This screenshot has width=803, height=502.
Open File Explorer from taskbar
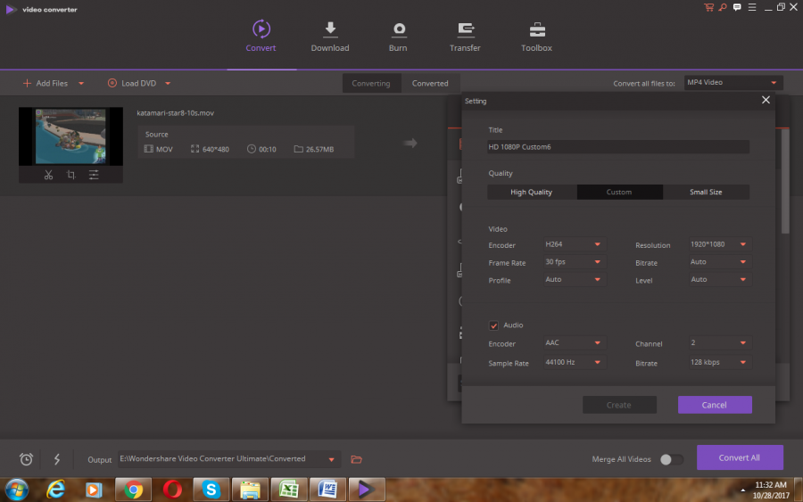click(x=250, y=490)
